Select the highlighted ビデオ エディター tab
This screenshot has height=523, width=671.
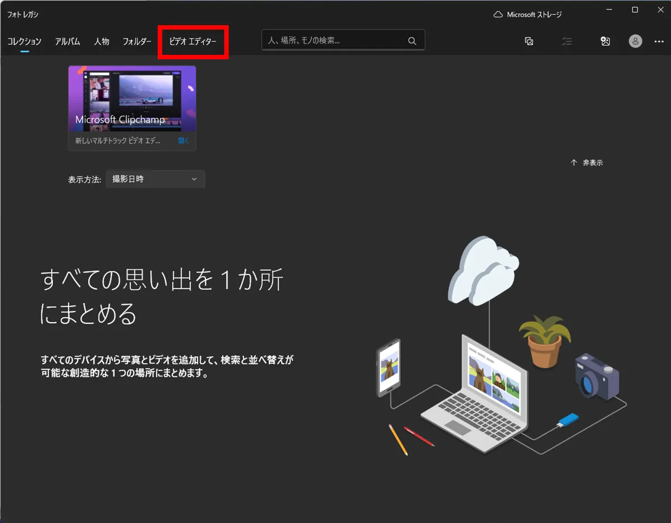tap(193, 41)
